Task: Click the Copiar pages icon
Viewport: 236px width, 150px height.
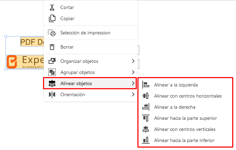Action: click(x=52, y=18)
